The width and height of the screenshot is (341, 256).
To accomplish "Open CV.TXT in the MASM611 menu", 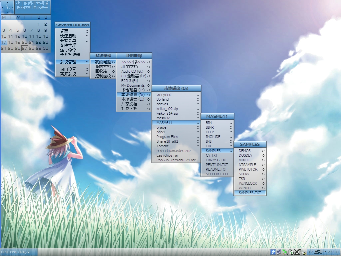I will (x=217, y=155).
